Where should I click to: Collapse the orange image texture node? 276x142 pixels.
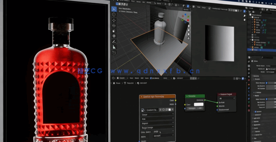pos(142,97)
